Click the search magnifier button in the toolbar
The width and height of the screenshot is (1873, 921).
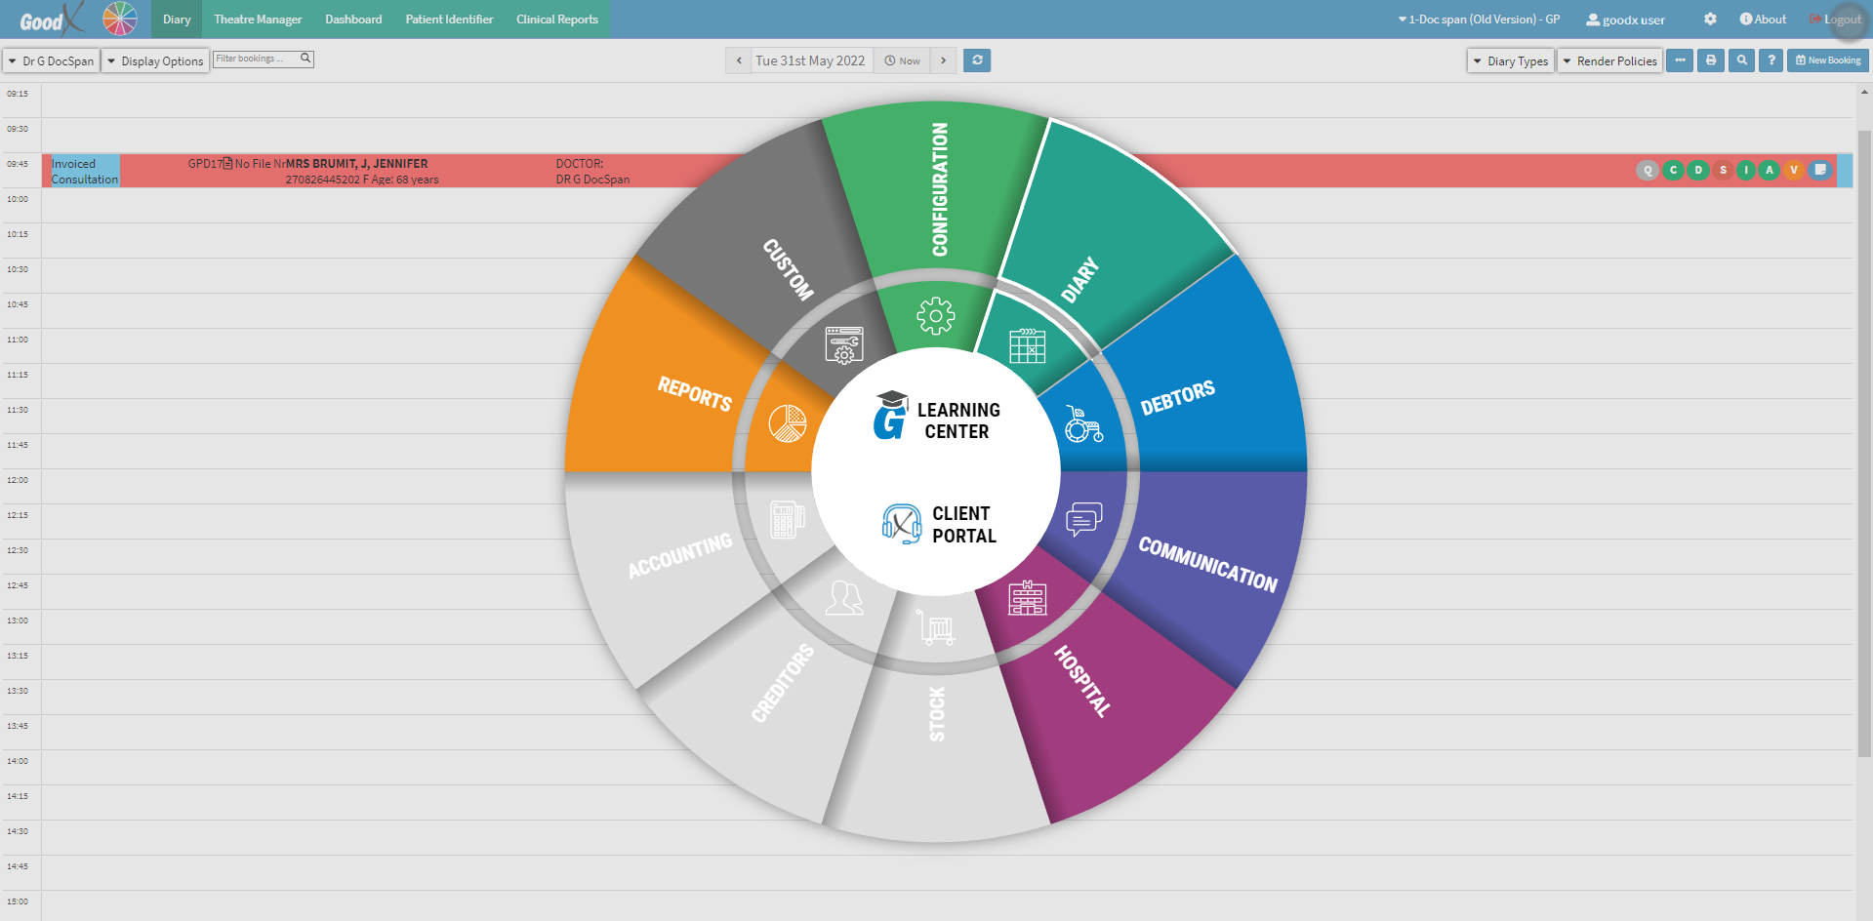1741,60
